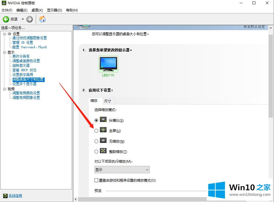Image resolution: width=274 pixels, height=202 pixels.
Task: Select the LED2770 monitor thumbnail
Action: point(108,64)
